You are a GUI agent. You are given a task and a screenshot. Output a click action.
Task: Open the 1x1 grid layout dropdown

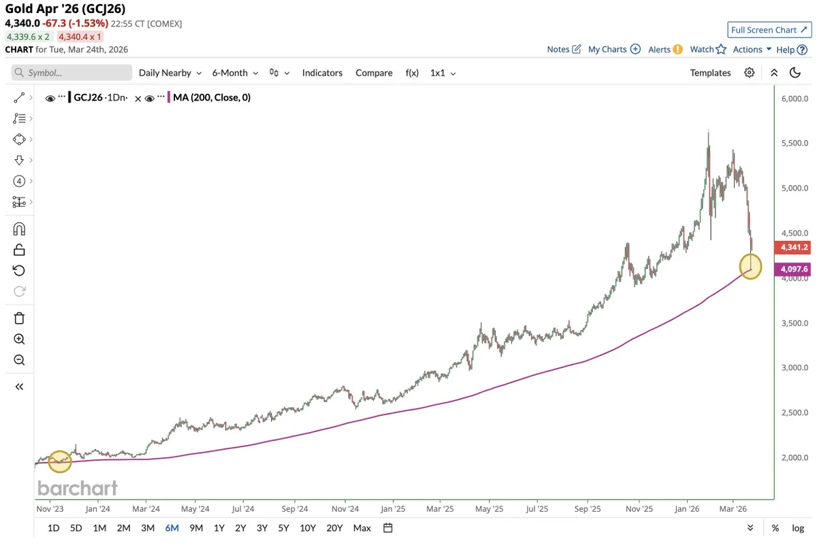coord(443,73)
